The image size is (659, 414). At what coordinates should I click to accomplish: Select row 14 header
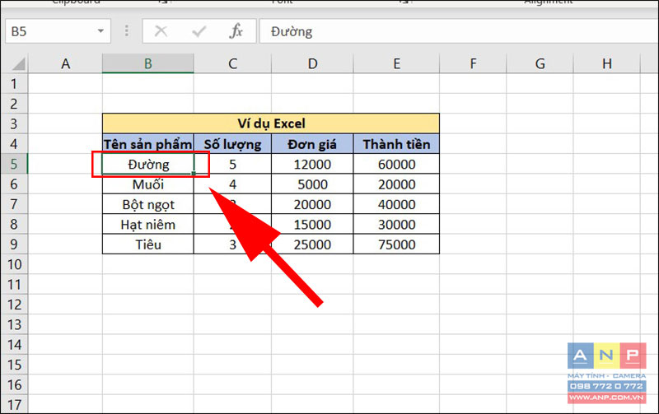pos(14,344)
